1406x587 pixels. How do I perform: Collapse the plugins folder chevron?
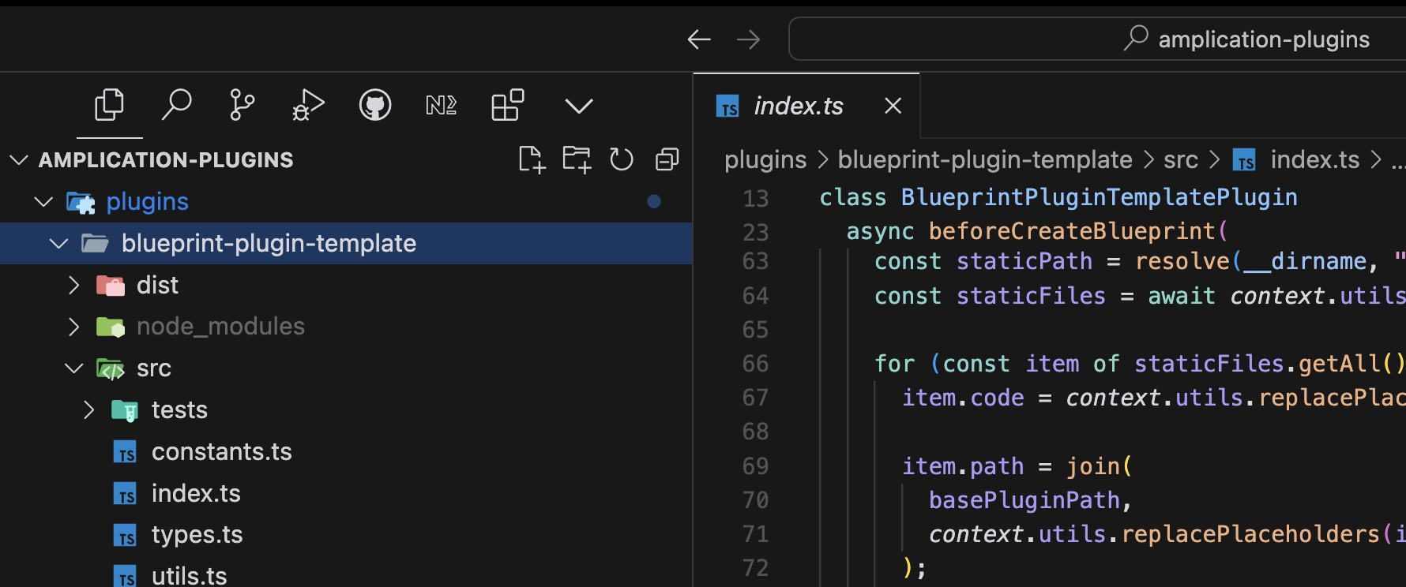[x=44, y=202]
